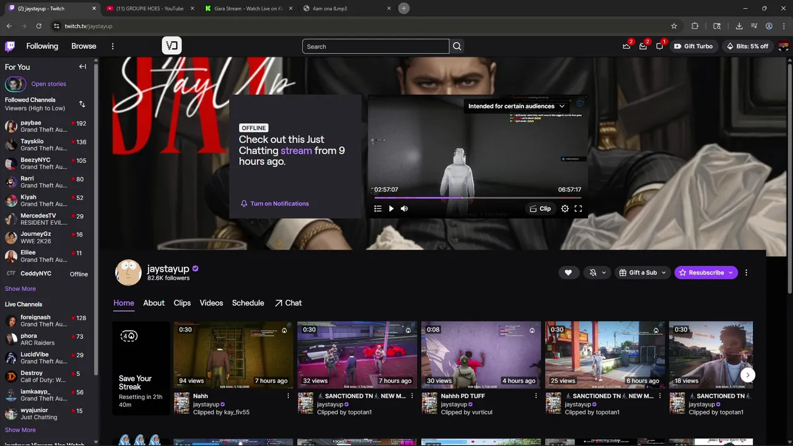Open options for the Nahh clip
The height and width of the screenshot is (446, 793).
click(288, 396)
